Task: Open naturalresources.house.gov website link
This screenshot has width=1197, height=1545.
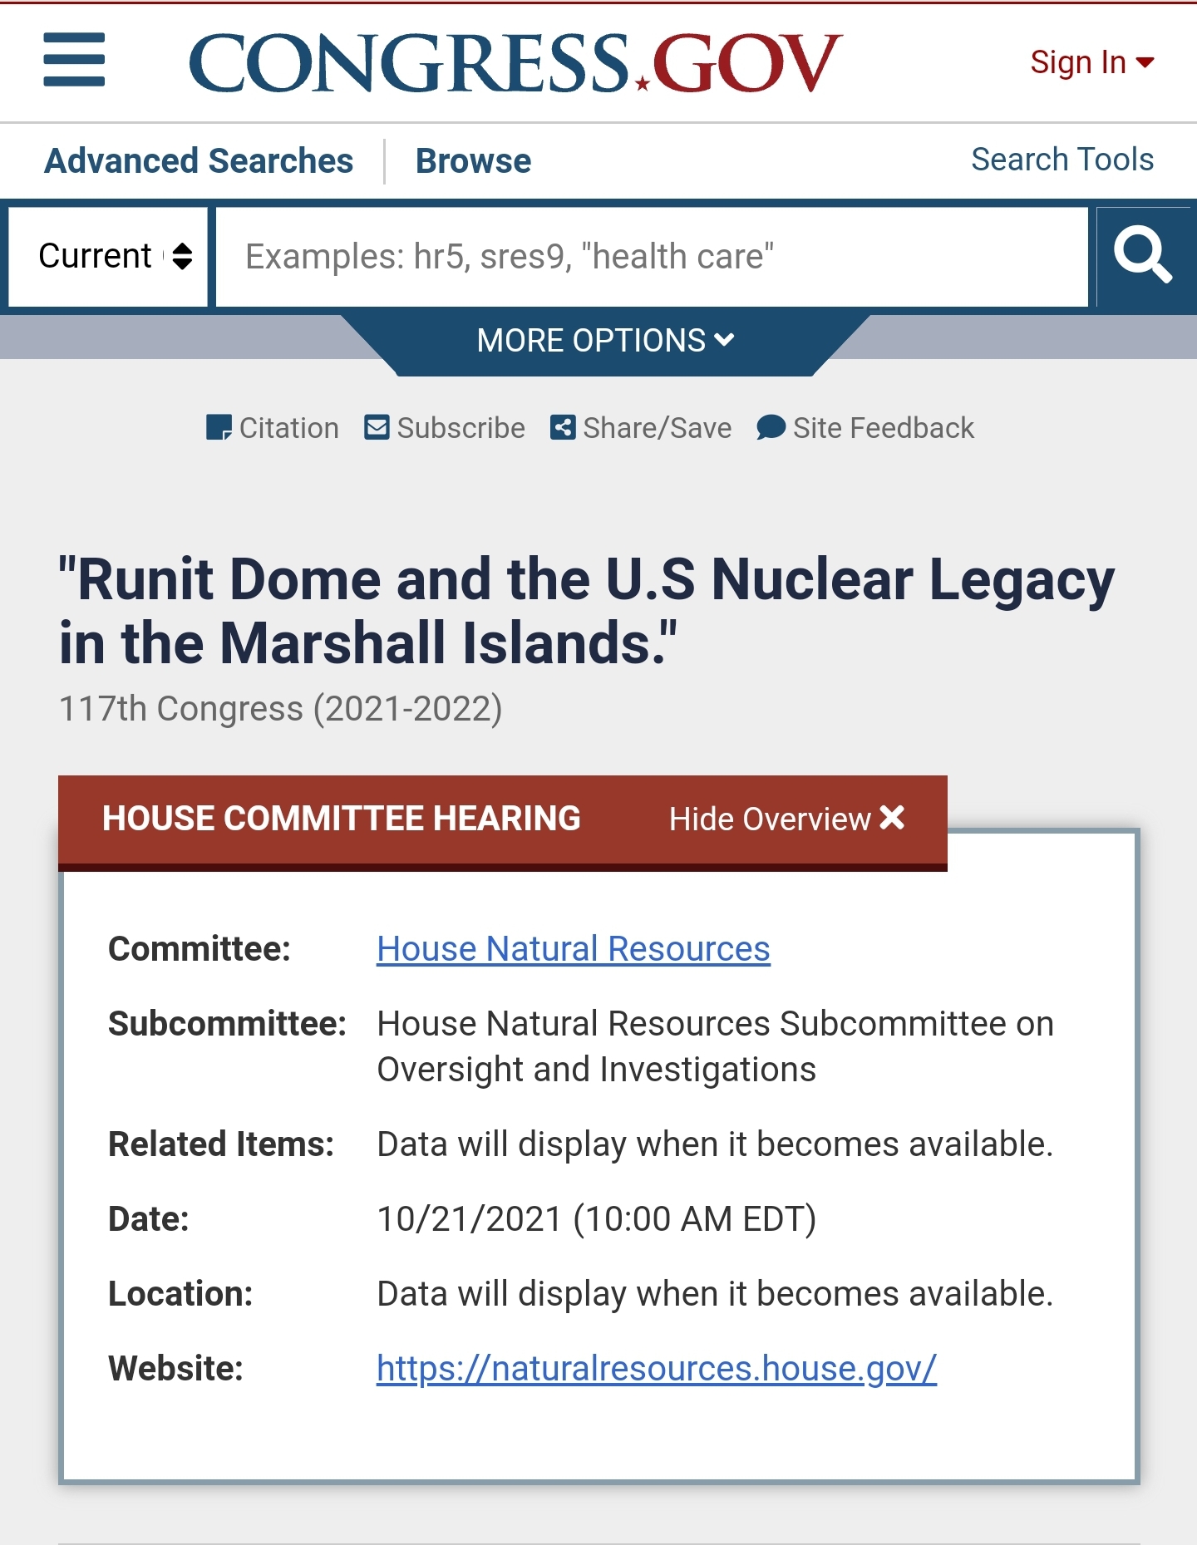Action: coord(657,1369)
